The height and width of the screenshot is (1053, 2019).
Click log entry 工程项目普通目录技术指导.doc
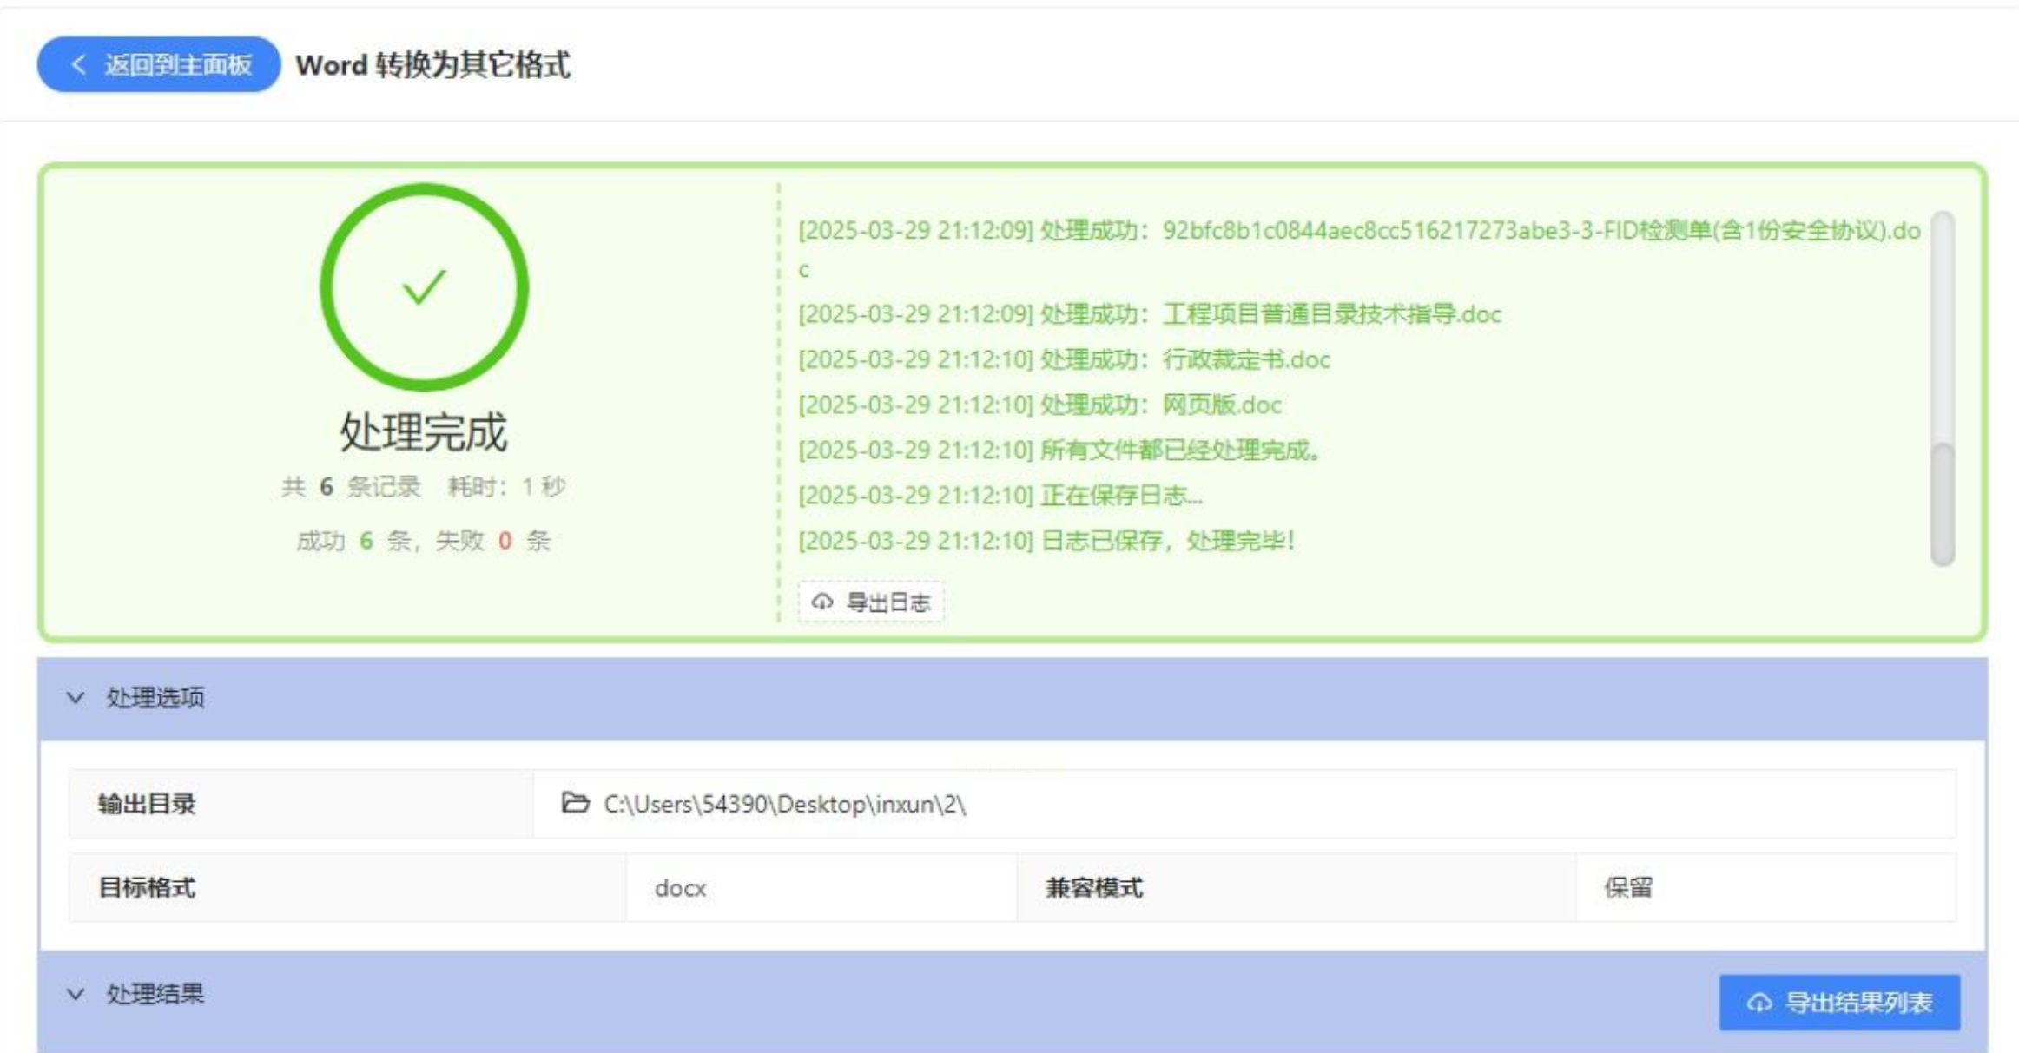(x=1331, y=314)
